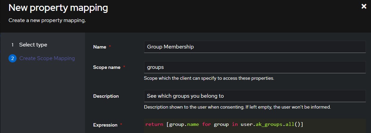Viewport: 371px width, 133px height.
Task: Click the 'Expression' field label
Action: click(x=105, y=125)
